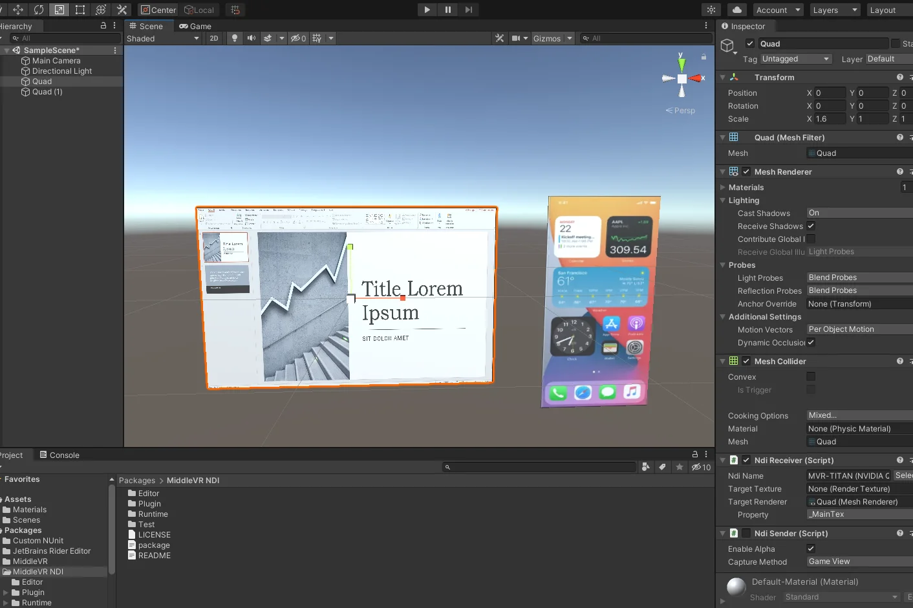Collapse the Transform component
Viewport: 913px width, 608px height.
723,77
